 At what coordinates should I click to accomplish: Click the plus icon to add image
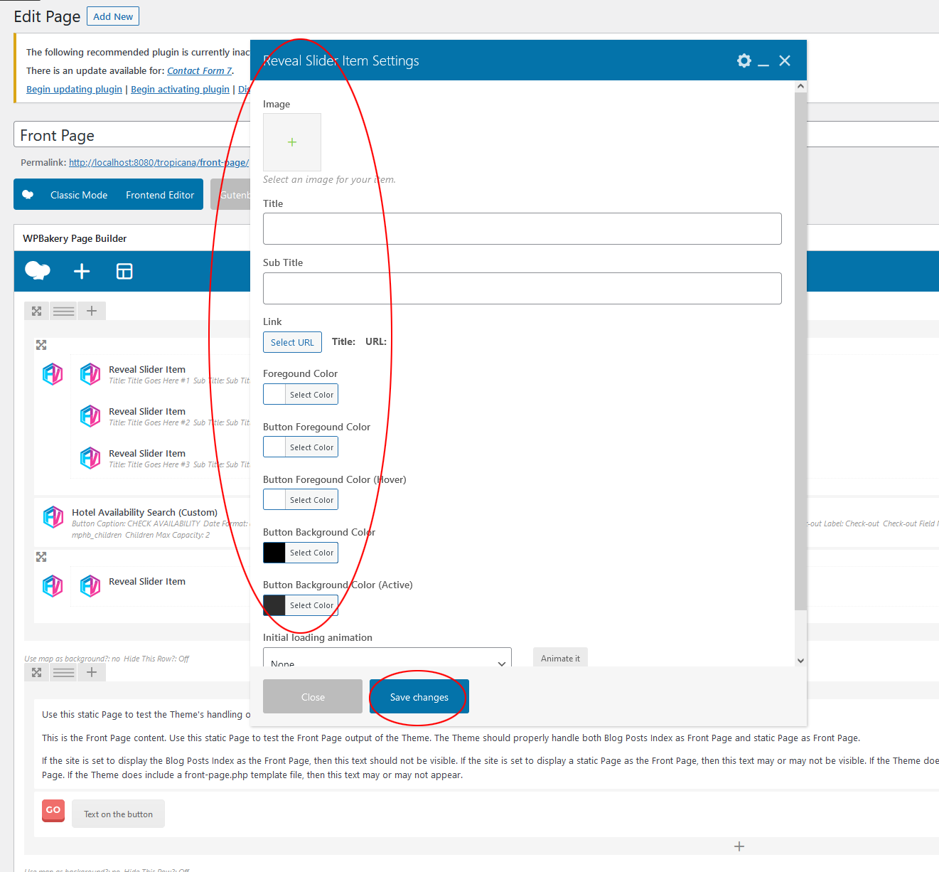point(291,142)
